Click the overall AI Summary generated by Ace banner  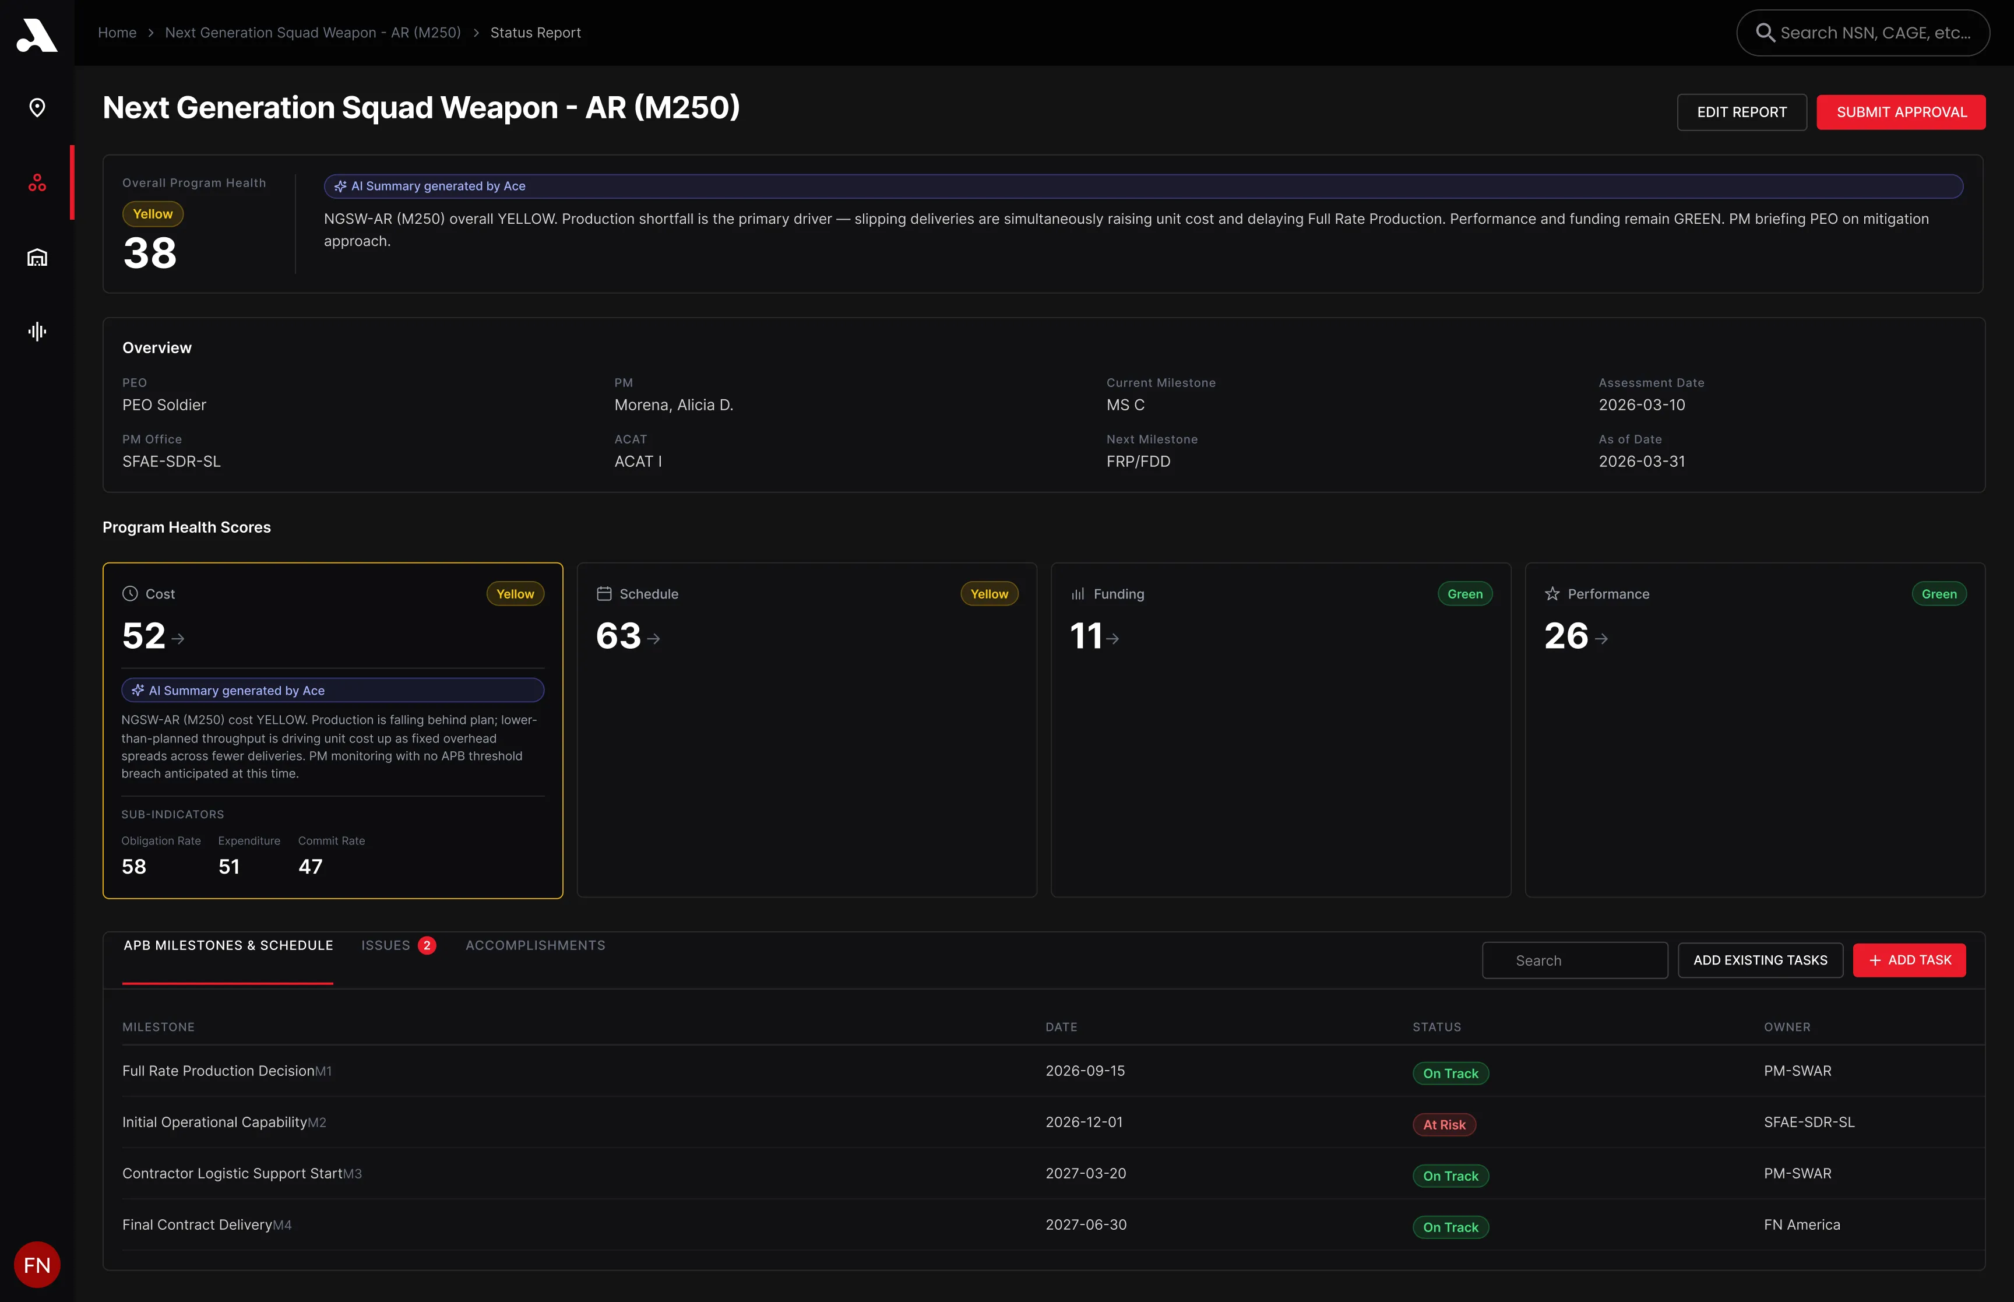click(x=1143, y=186)
